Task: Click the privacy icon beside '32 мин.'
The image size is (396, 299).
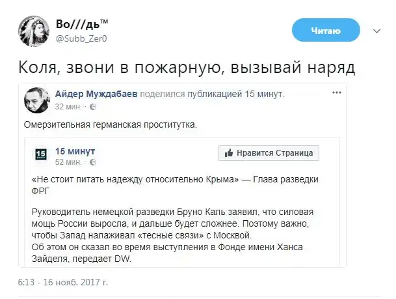Action: [92, 106]
